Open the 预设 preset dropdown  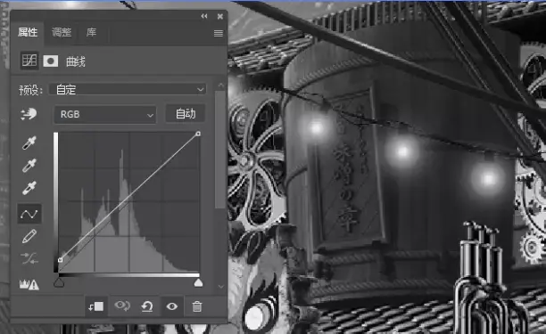[x=127, y=89]
